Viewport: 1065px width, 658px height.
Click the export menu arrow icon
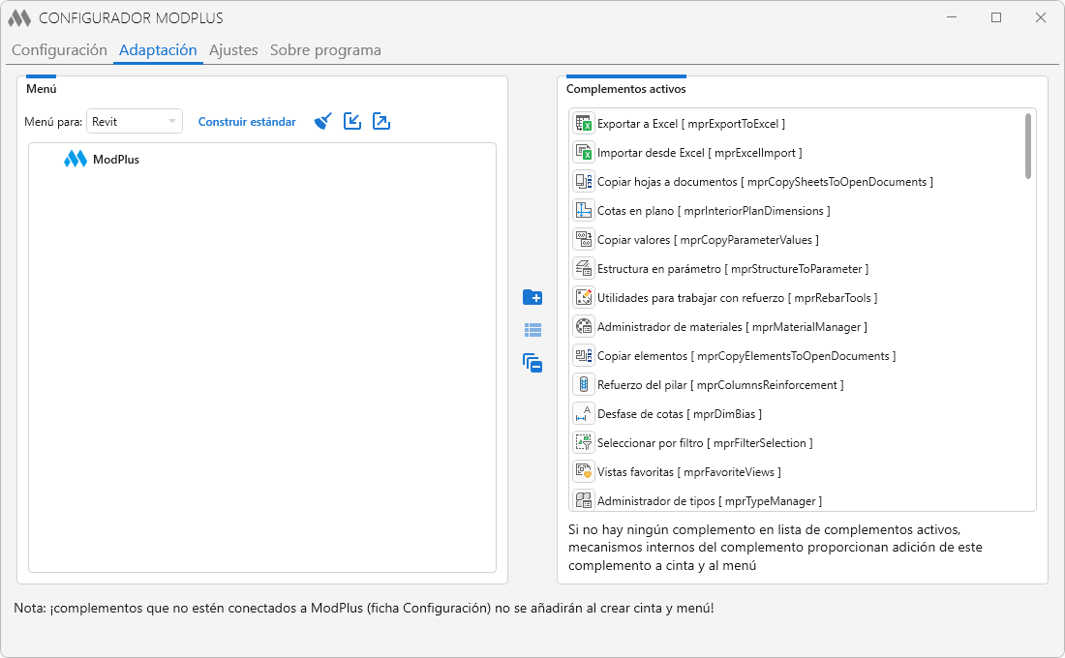coord(381,122)
